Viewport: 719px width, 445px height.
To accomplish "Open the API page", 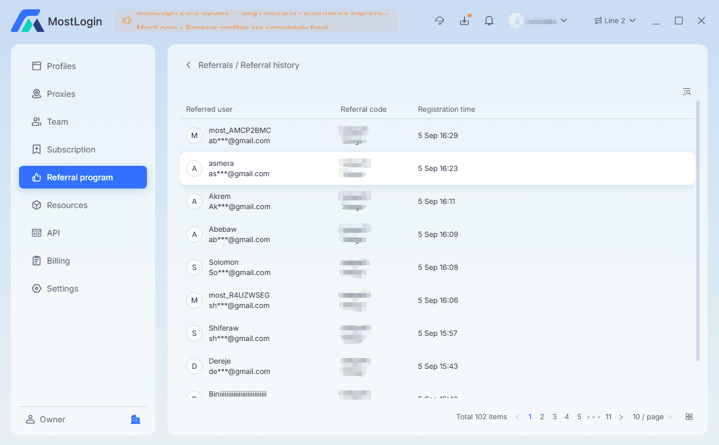I will click(83, 233).
